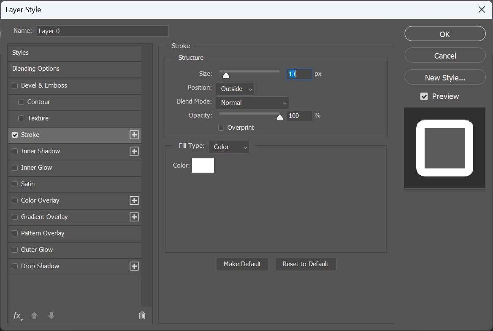The image size is (493, 331).
Task: Click the Name field containing Layer 0
Action: point(103,31)
